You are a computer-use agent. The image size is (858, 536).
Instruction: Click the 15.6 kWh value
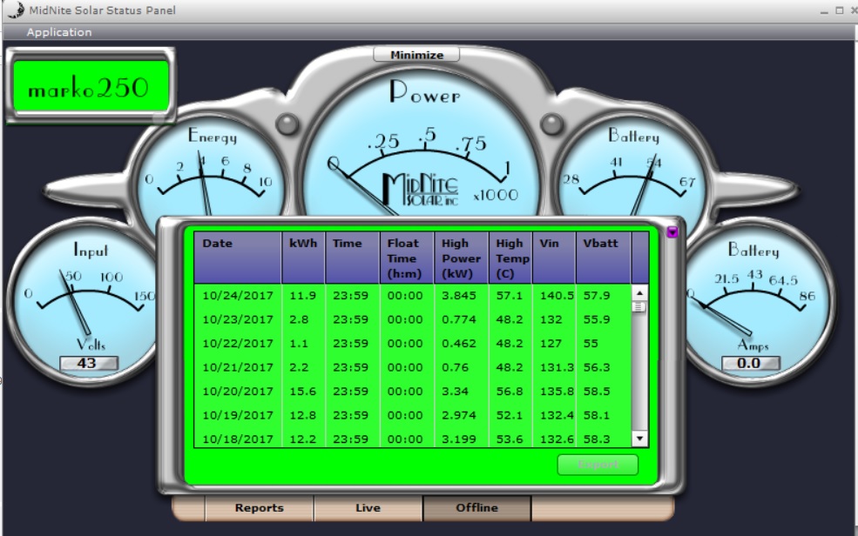pyautogui.click(x=302, y=392)
